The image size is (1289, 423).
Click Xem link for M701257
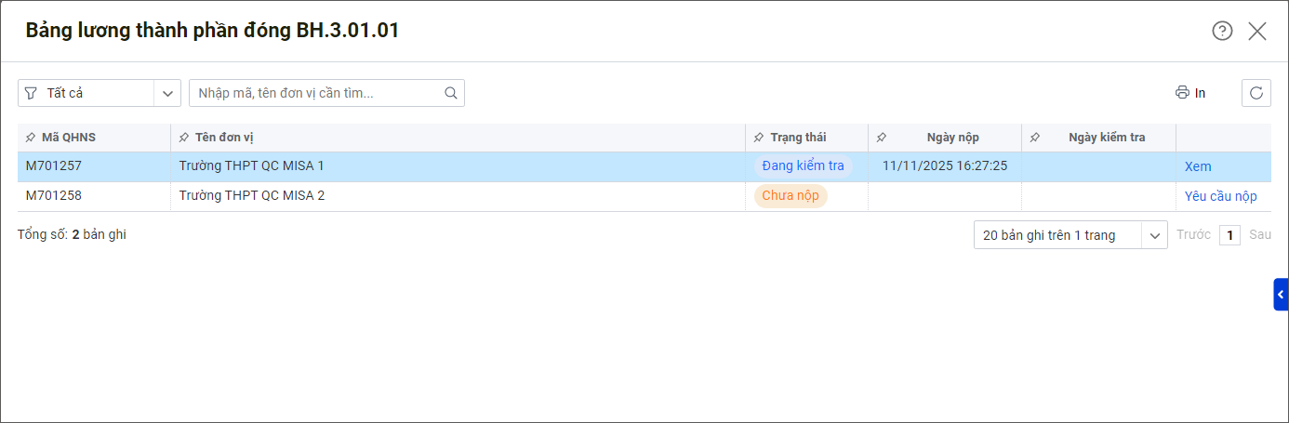[x=1198, y=166]
